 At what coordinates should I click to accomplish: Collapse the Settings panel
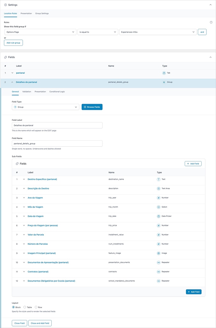pos(210,5)
